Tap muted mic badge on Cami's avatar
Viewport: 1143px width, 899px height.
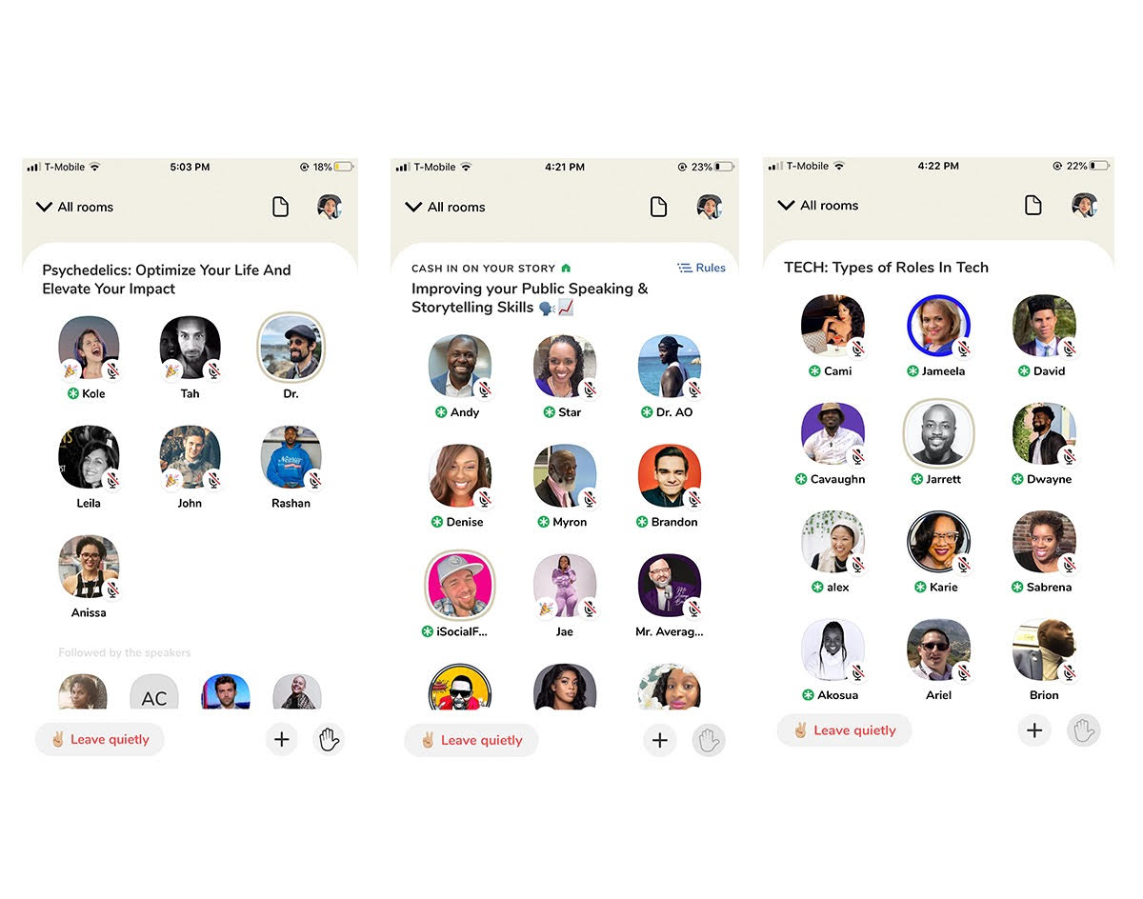(x=856, y=349)
